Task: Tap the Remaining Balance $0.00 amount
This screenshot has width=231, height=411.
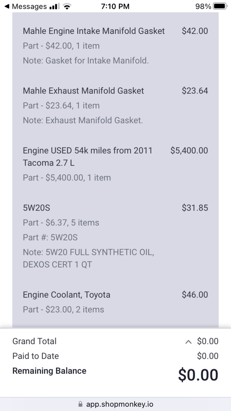Action: pos(198,375)
